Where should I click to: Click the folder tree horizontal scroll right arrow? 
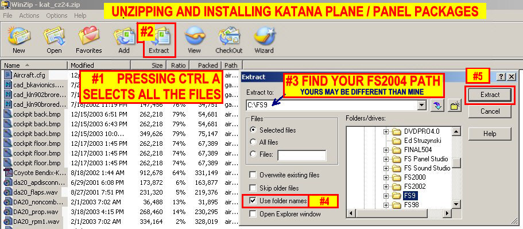tap(448, 214)
